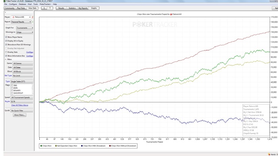Open the Help menu
Image resolution: width=278 pixels, height=156 pixels.
pyautogui.click(x=55, y=4)
